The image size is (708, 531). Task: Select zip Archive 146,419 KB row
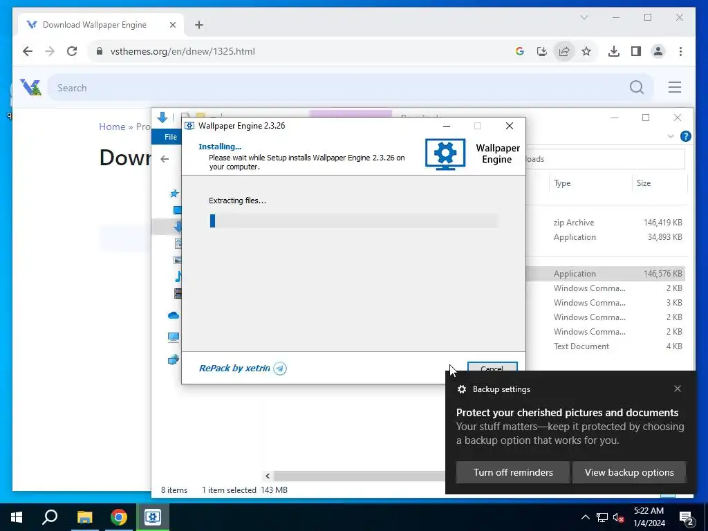coord(607,223)
